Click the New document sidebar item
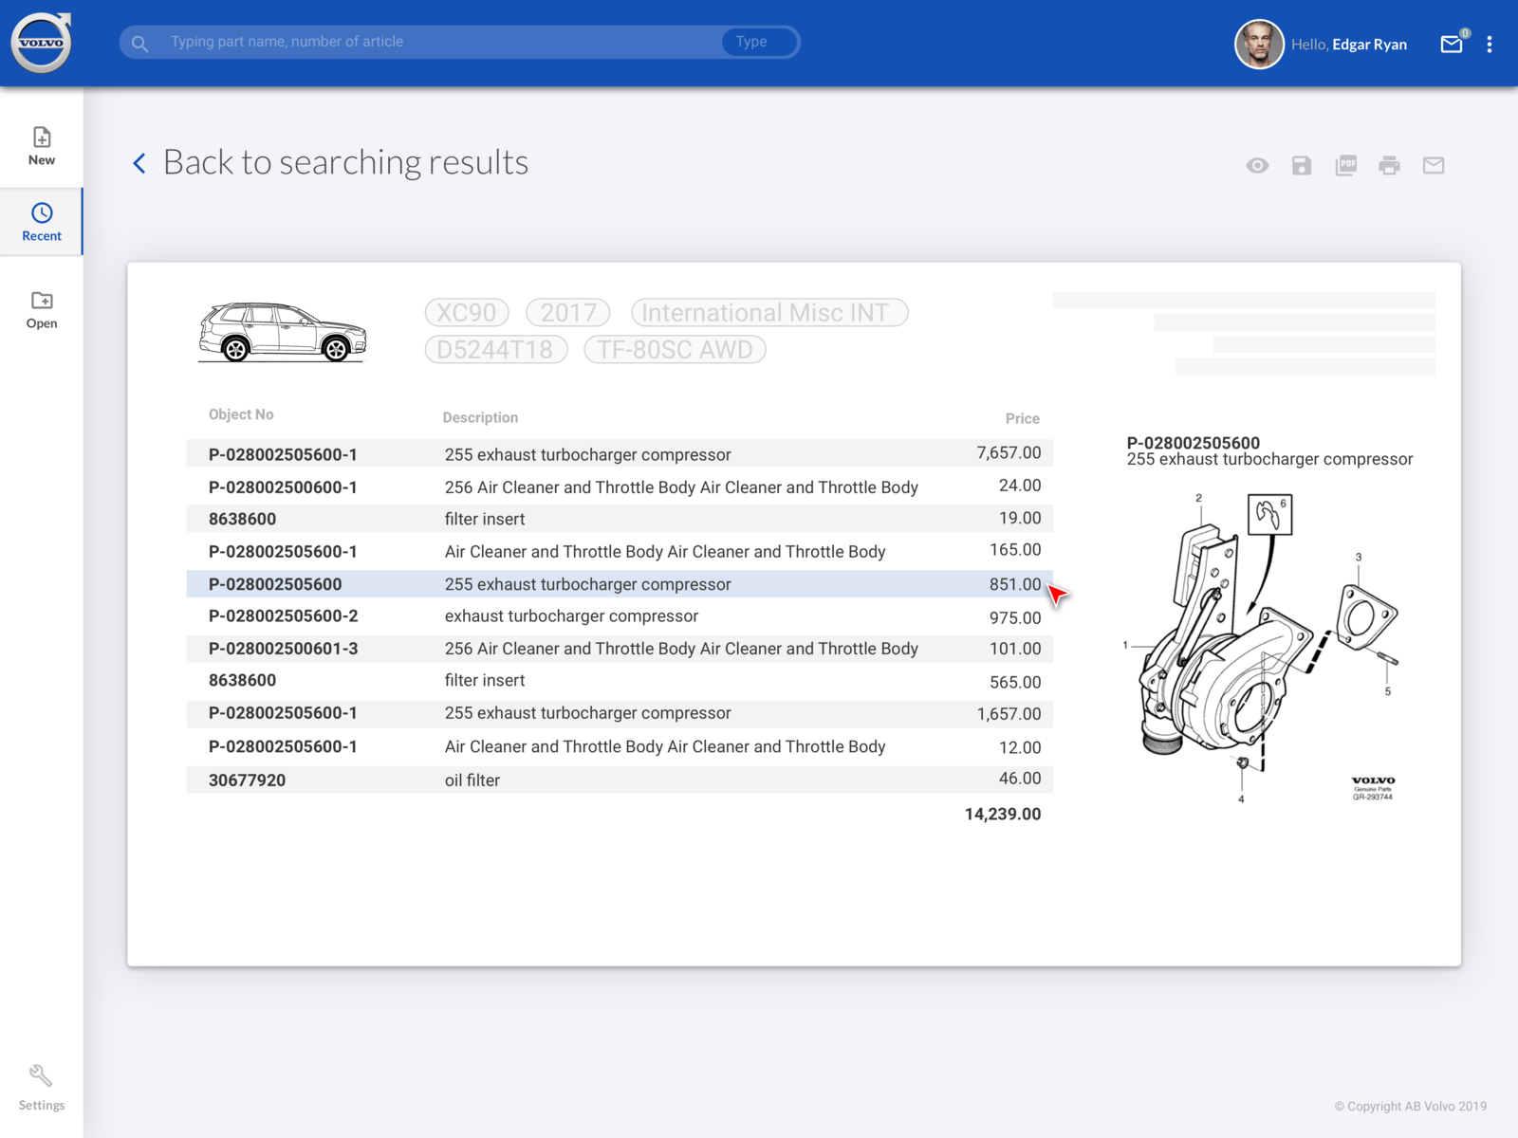This screenshot has width=1518, height=1138. click(x=42, y=146)
